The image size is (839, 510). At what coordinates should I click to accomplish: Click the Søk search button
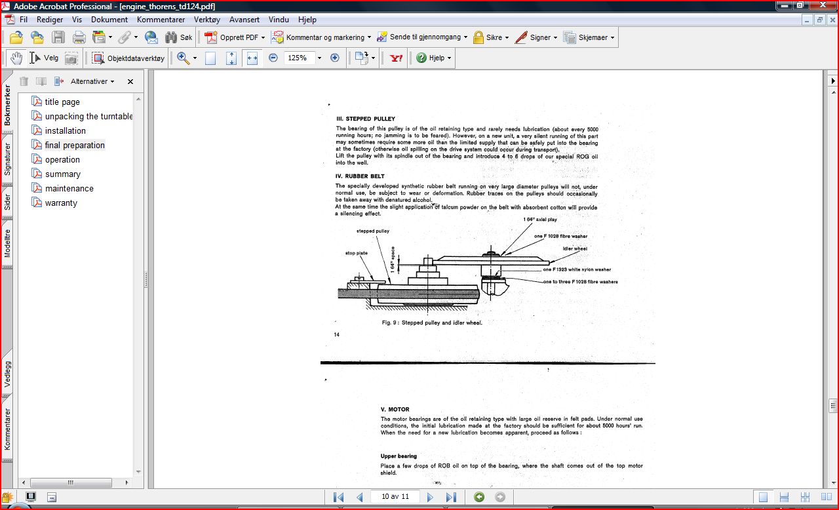(x=179, y=37)
